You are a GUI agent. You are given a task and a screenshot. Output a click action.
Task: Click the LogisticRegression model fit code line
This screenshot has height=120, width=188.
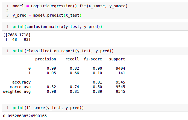(x=70, y=6)
